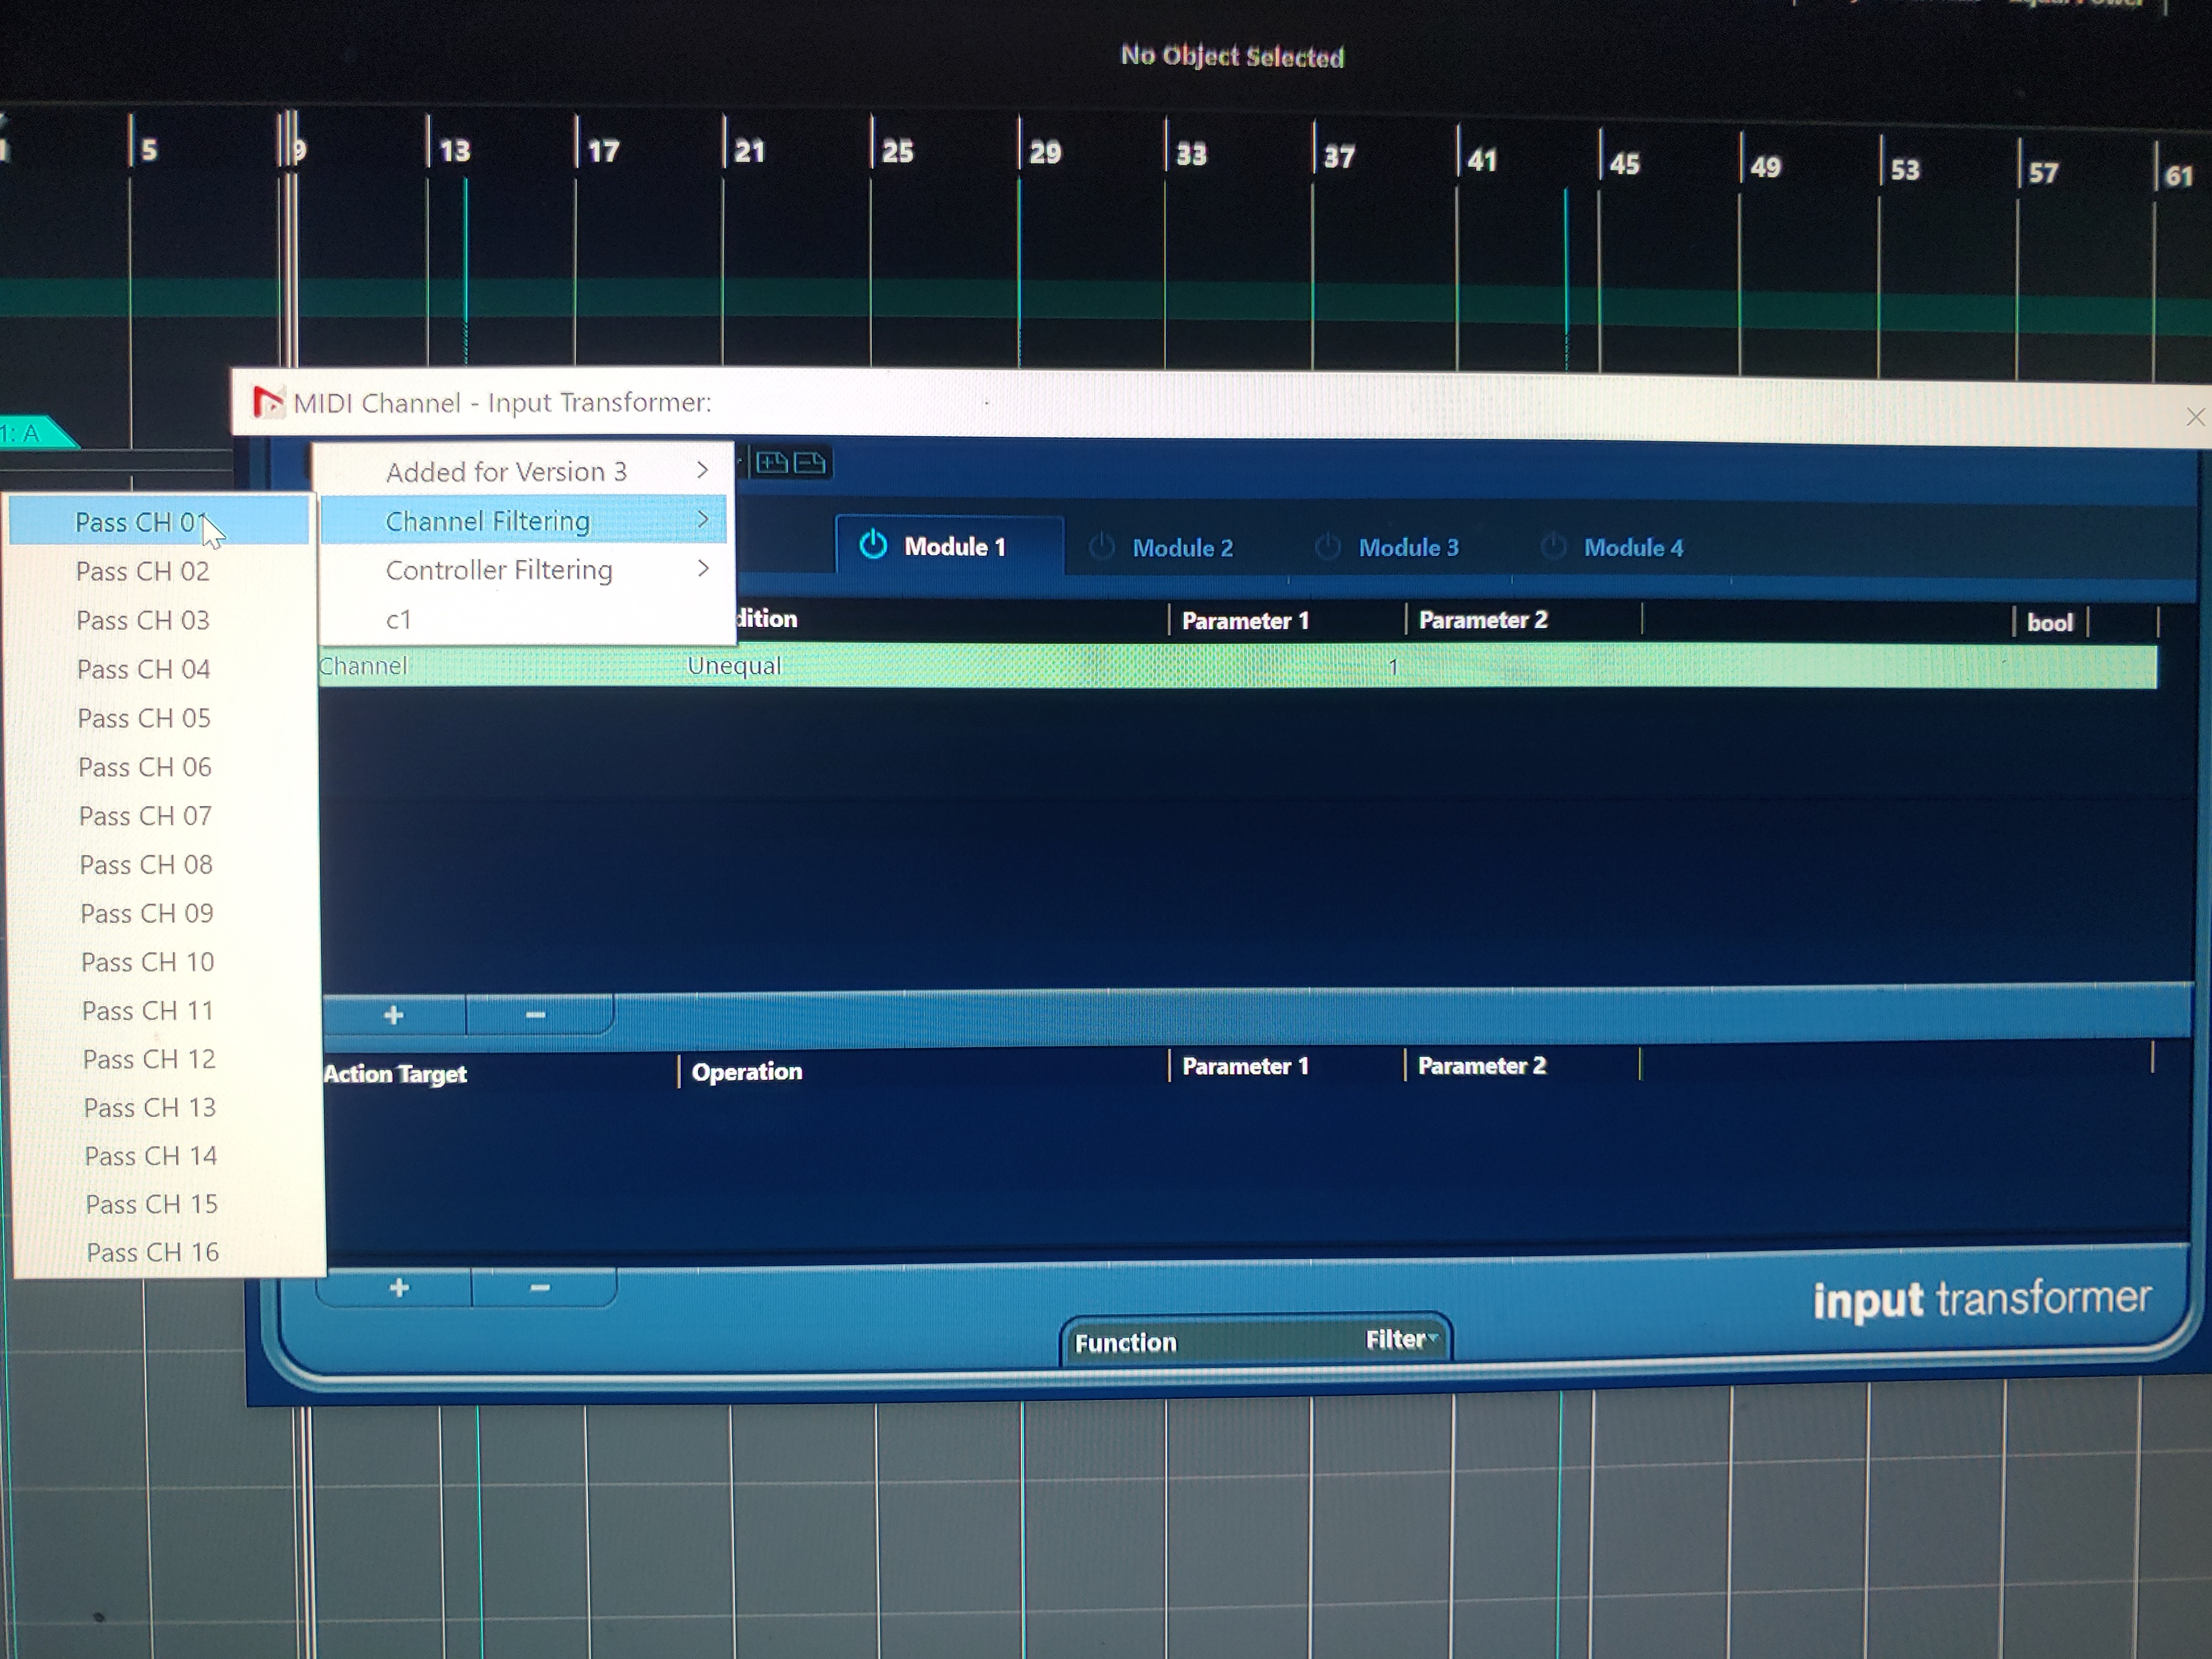This screenshot has width=2212, height=1659.
Task: Select Pass CH 01 preset
Action: click(140, 523)
